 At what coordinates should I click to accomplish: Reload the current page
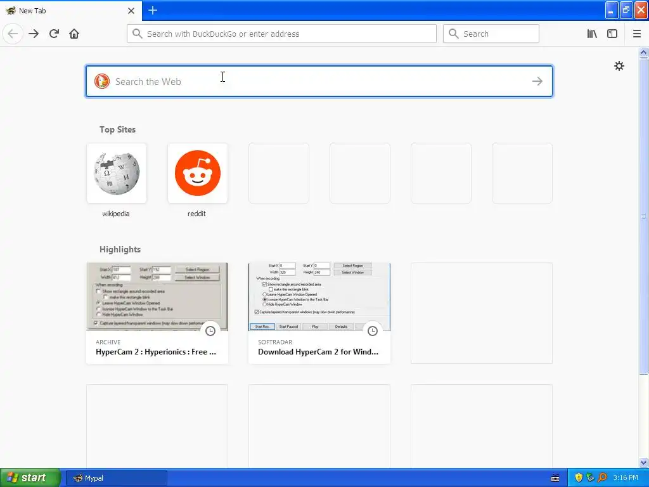click(x=54, y=34)
